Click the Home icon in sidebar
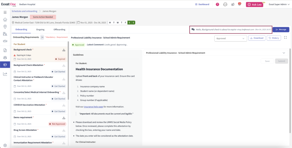The height and width of the screenshot is (148, 292). 5,19
